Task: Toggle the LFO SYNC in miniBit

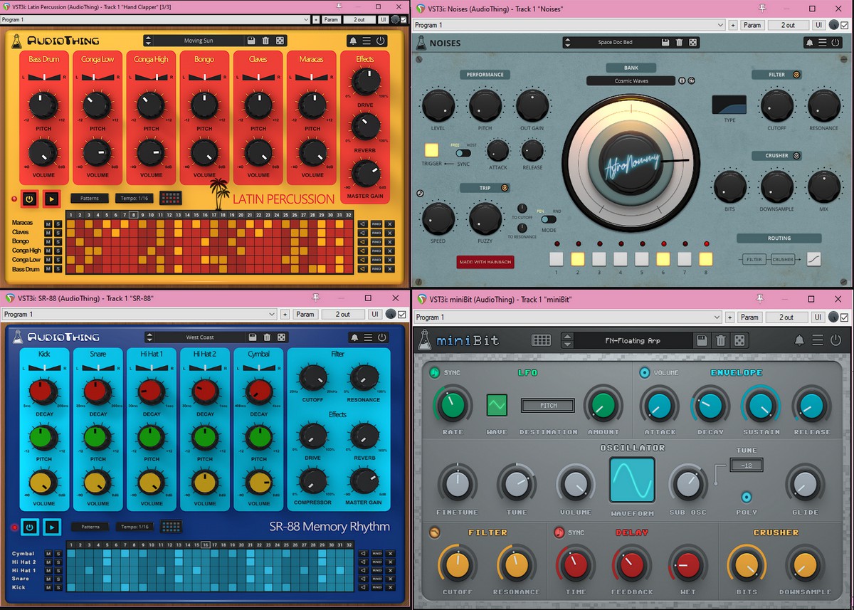Action: pos(434,373)
